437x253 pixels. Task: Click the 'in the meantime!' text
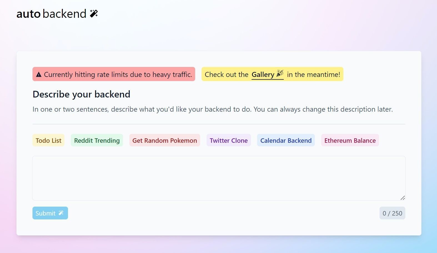tap(313, 74)
